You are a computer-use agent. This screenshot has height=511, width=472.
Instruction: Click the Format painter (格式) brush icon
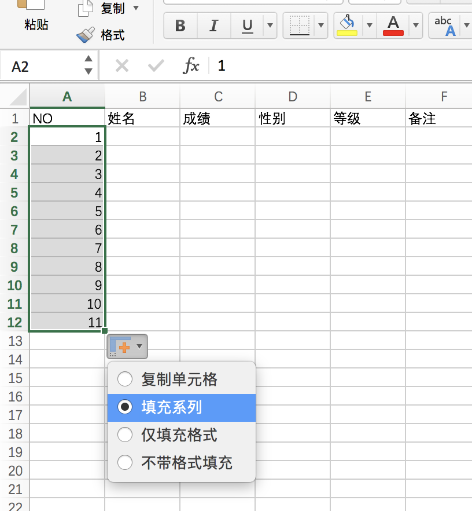coord(86,35)
